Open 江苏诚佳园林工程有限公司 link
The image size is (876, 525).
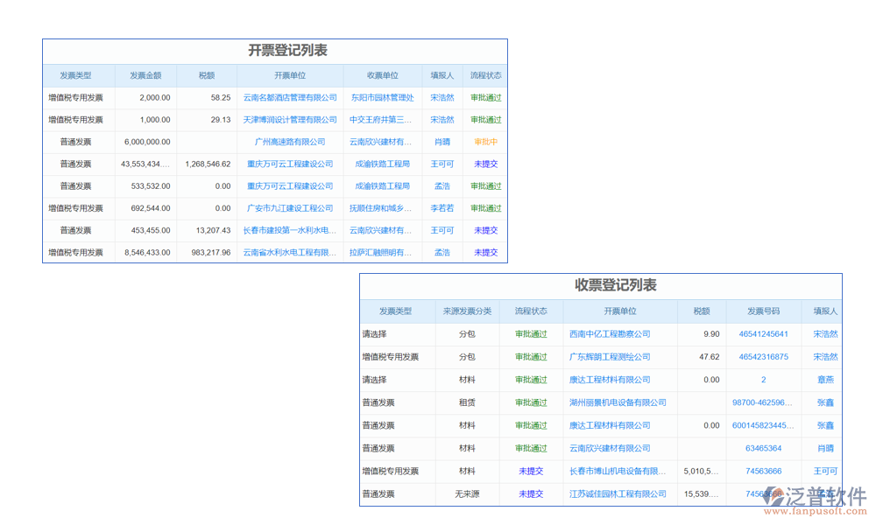tap(618, 494)
